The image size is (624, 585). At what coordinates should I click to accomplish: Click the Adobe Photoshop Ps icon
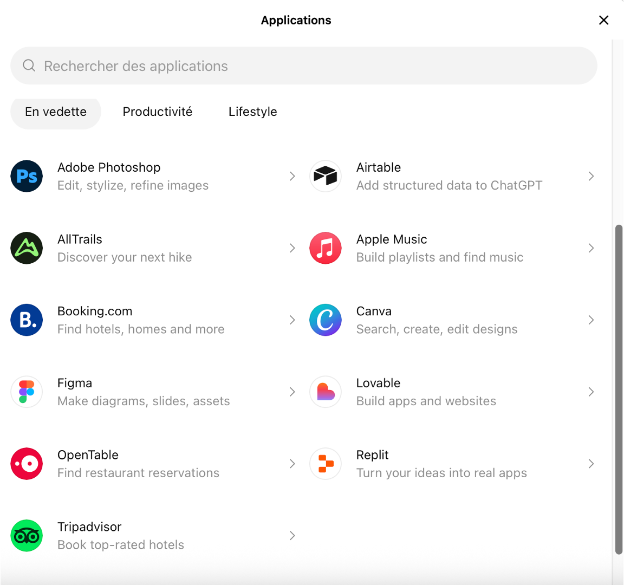(x=27, y=176)
